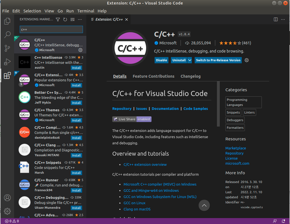Refresh the extensions list
290x224 pixels.
(65, 19)
